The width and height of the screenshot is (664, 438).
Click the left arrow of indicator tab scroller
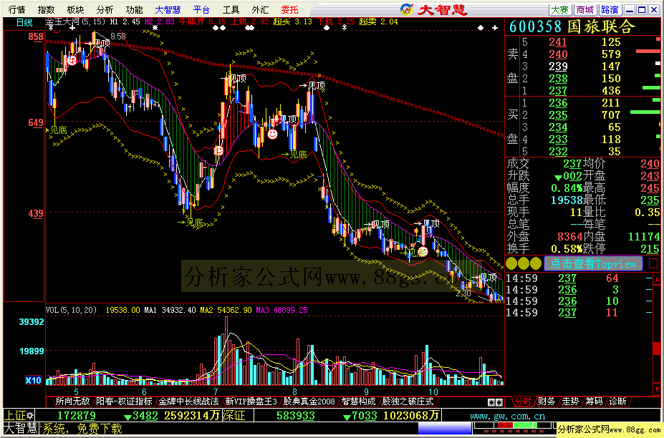coord(491,402)
